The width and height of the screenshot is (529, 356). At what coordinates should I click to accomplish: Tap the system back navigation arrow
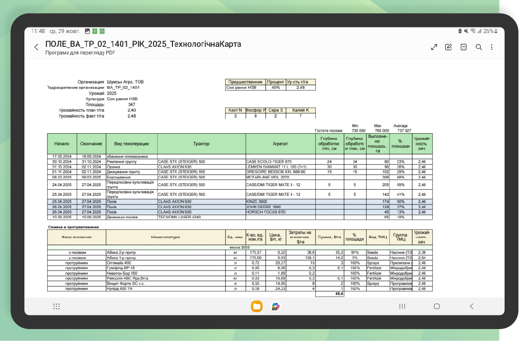(x=472, y=306)
